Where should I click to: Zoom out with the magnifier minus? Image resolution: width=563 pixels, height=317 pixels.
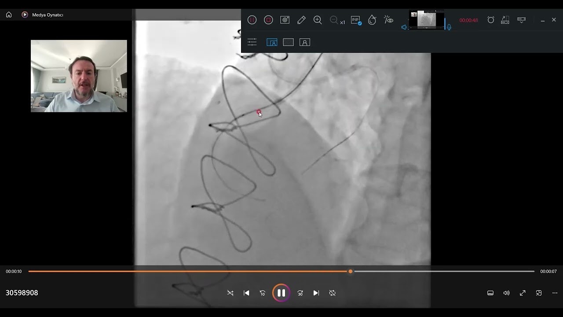coord(334,20)
